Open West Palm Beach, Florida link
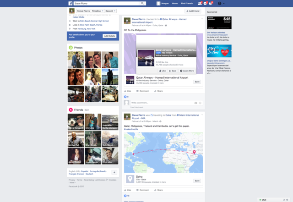Screen dimensions: 293x202 (91, 25)
